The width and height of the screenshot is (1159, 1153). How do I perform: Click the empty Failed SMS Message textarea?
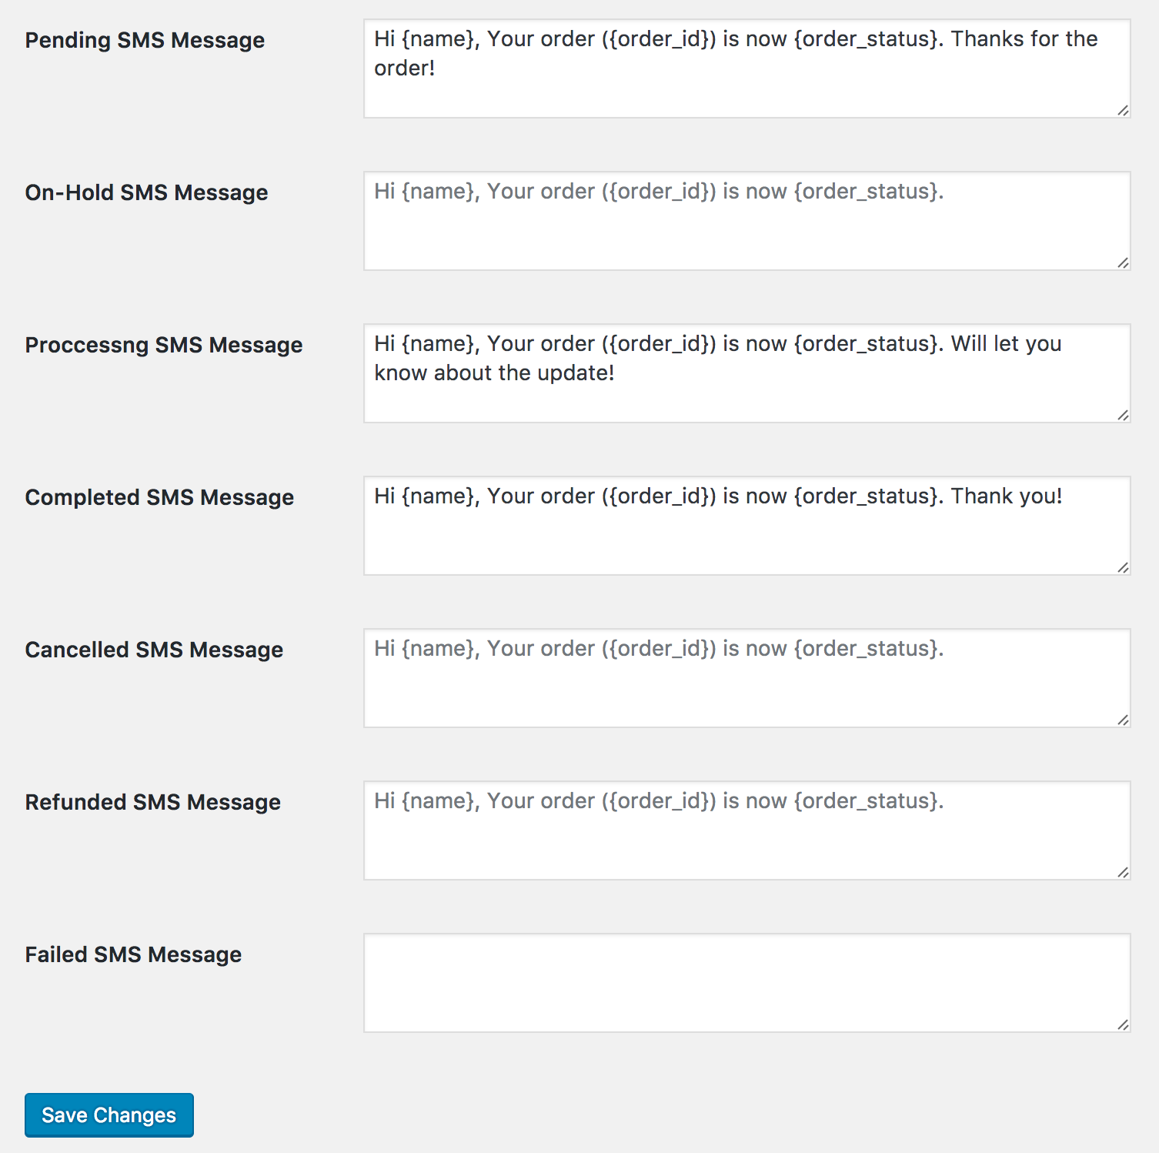(747, 984)
